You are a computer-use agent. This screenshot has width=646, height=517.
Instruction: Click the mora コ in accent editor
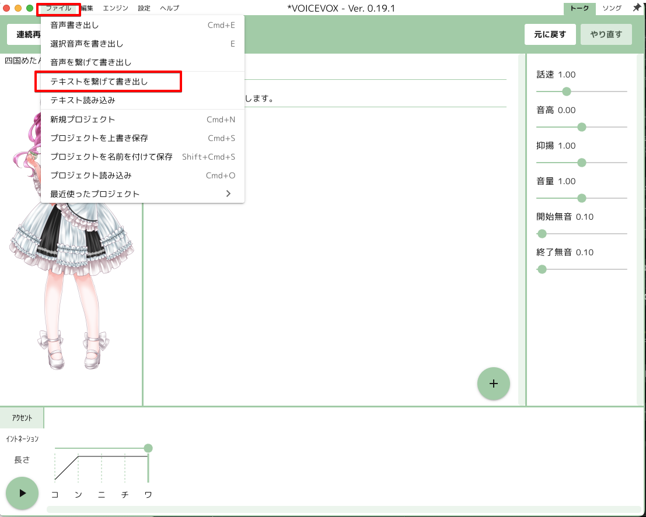pos(55,494)
